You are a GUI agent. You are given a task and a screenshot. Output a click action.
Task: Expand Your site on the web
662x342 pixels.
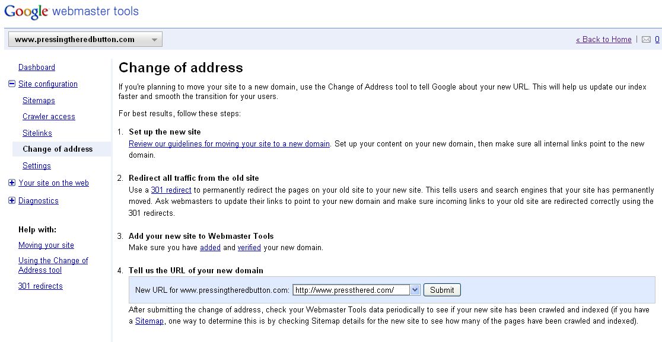coord(12,183)
